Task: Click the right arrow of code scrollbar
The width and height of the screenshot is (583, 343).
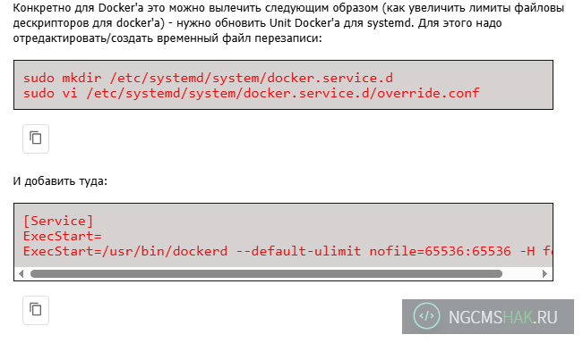Action: tap(545, 274)
